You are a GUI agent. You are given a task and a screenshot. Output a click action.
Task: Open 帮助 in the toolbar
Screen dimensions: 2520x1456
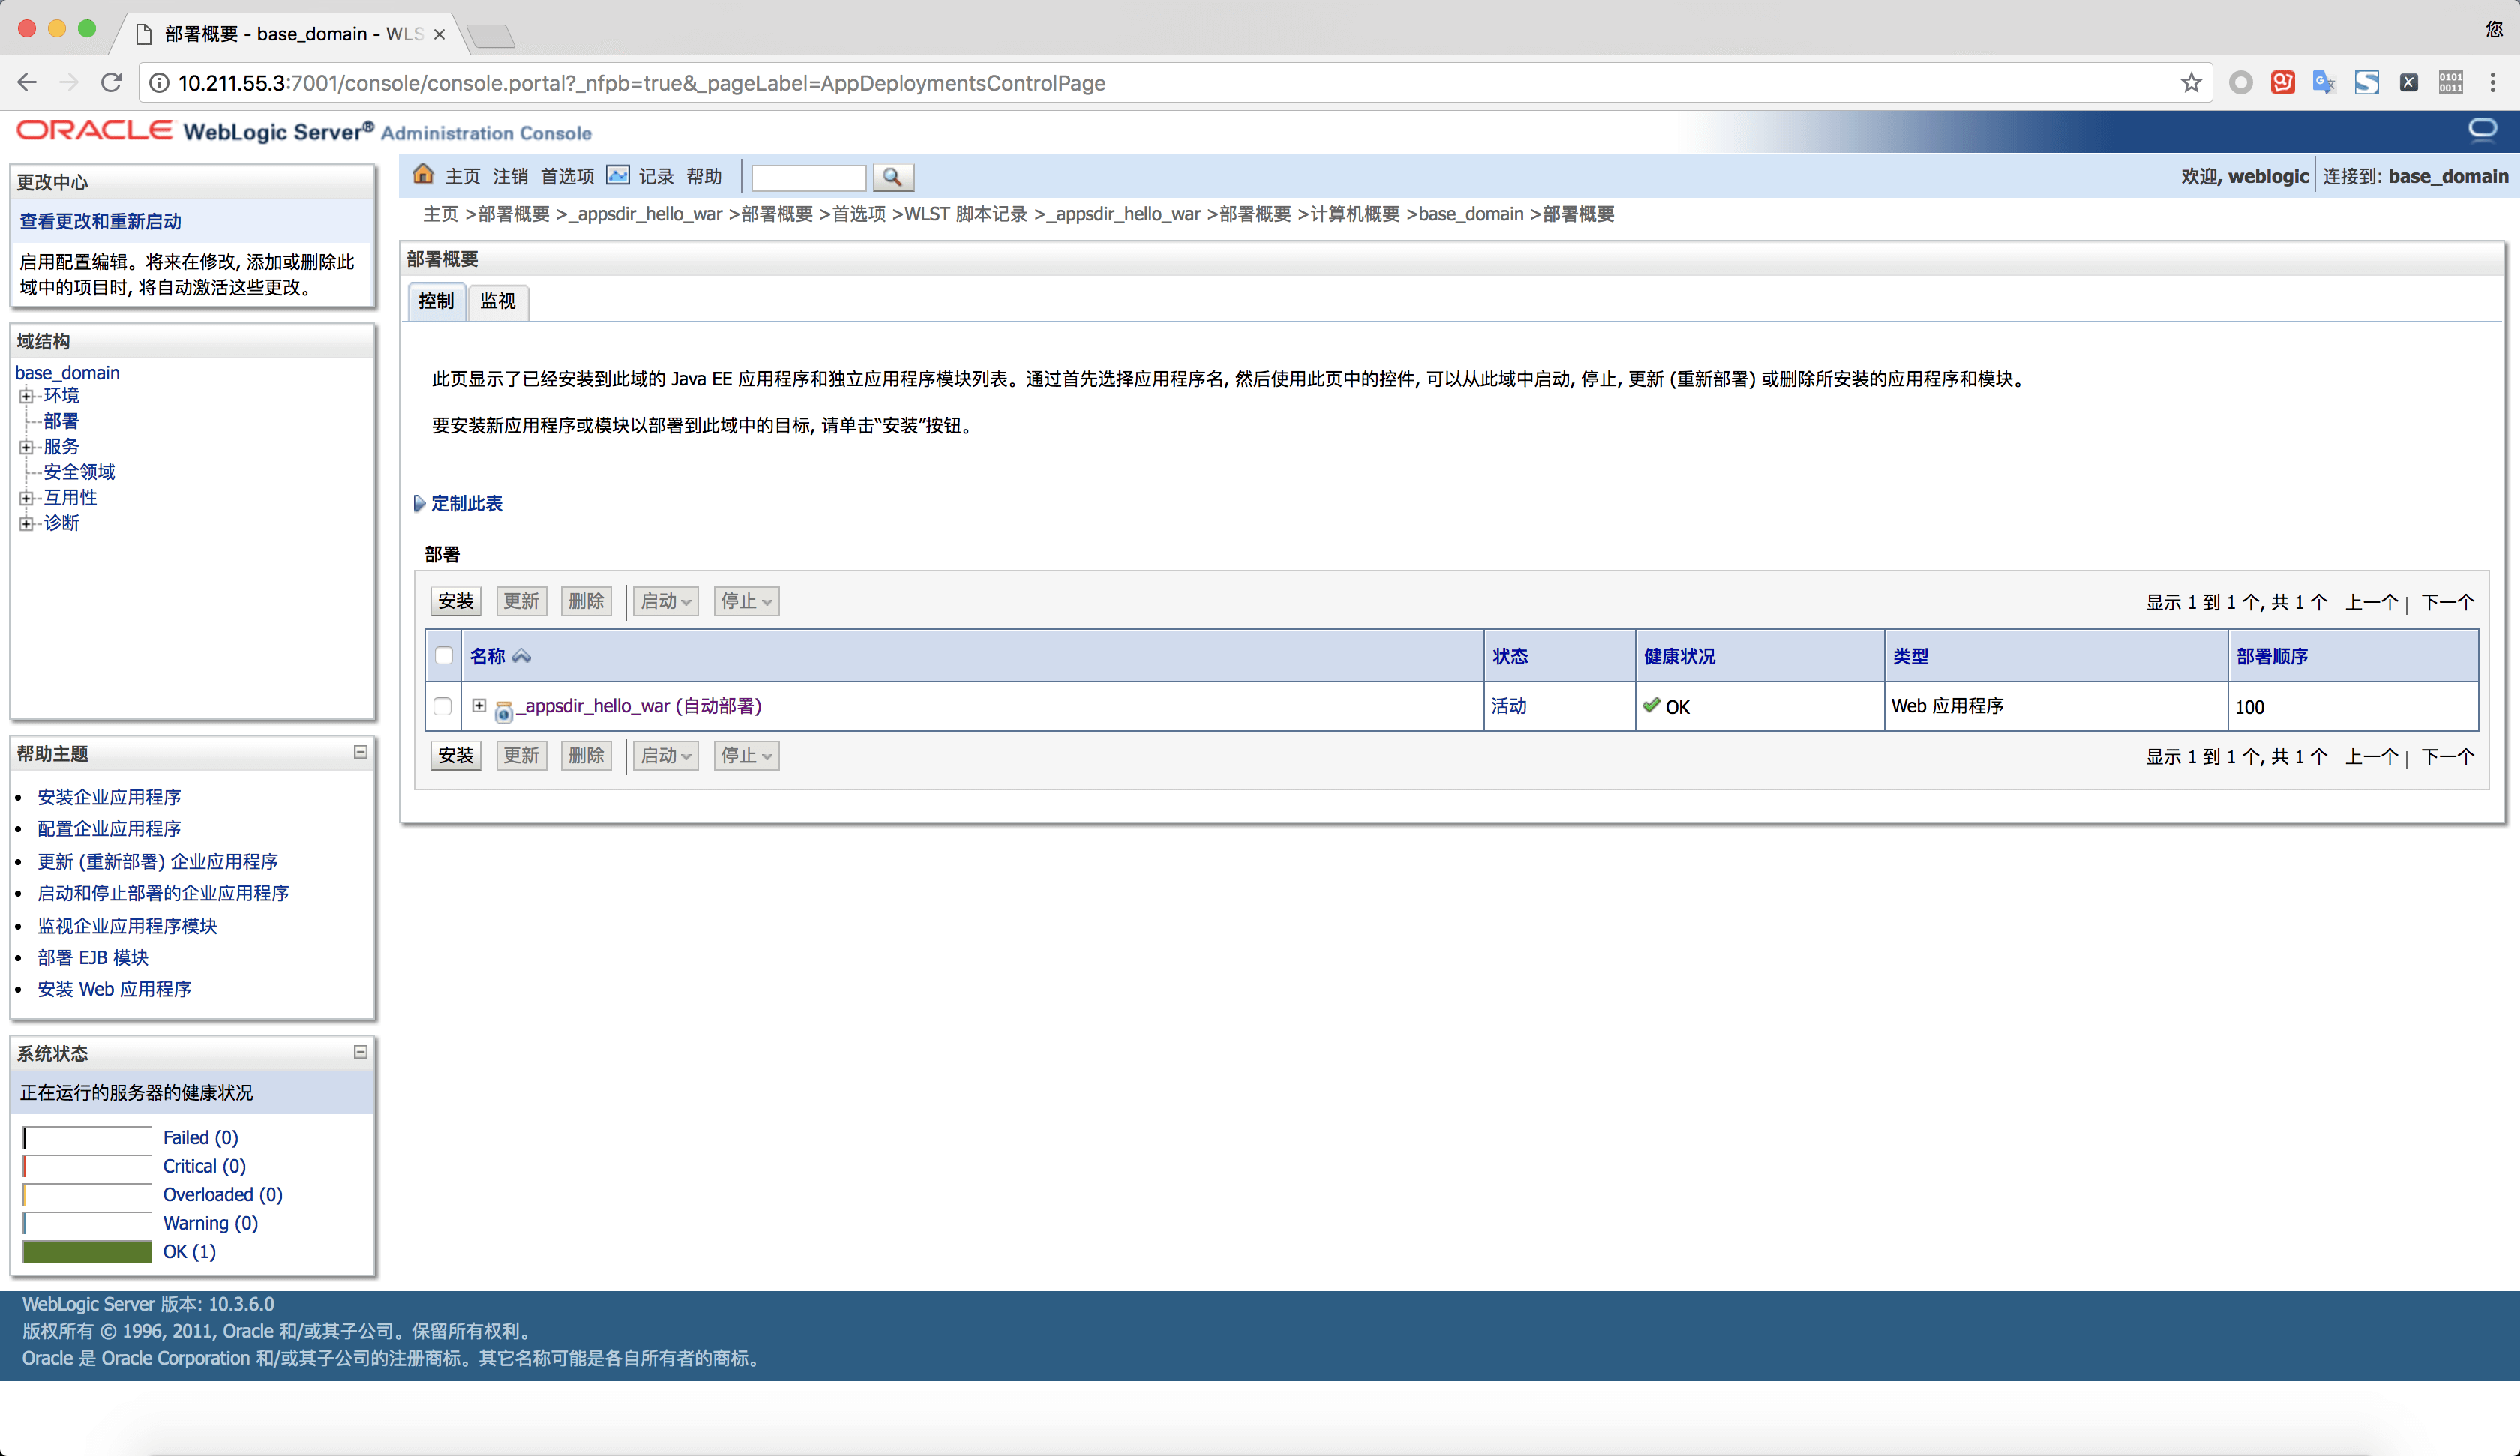tap(704, 177)
